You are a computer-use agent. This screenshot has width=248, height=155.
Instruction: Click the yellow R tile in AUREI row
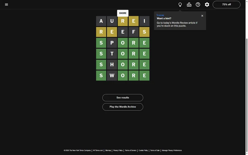coord(123,21)
